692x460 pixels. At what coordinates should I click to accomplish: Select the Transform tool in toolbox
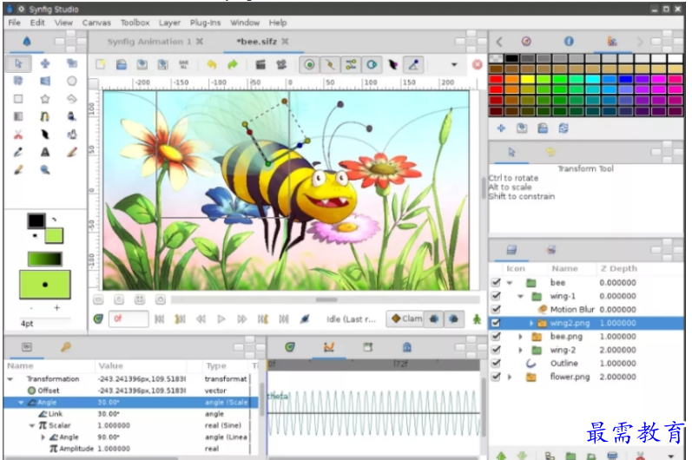point(18,63)
